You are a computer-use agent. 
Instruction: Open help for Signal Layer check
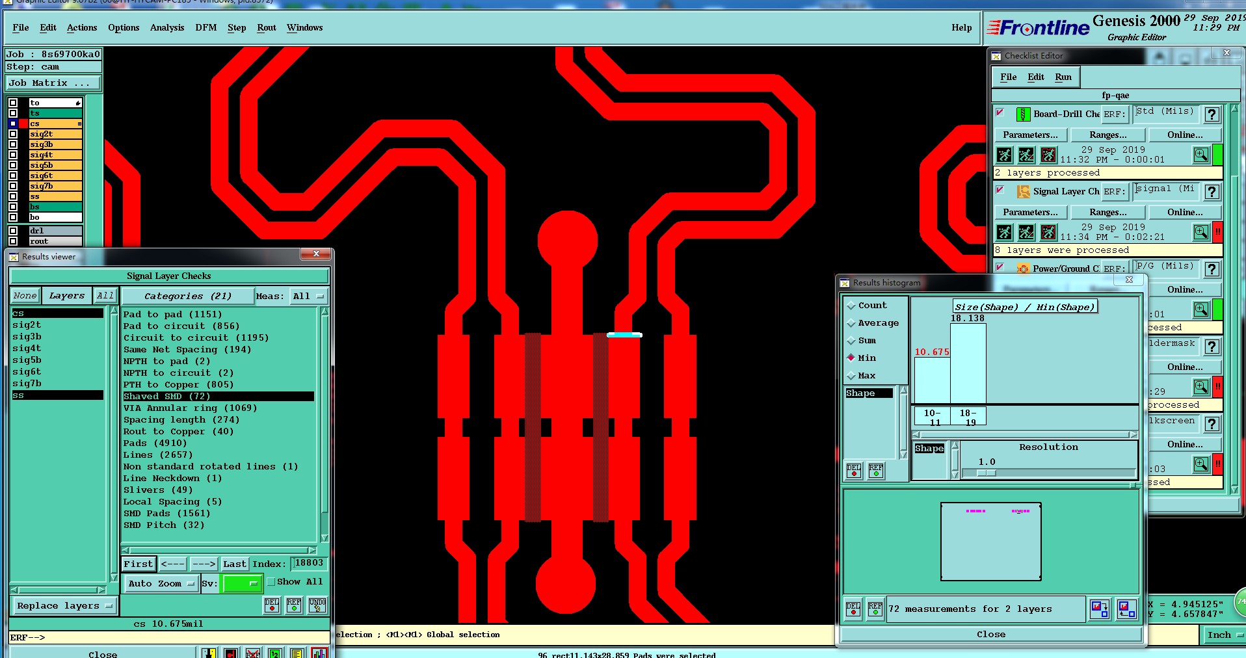tap(1212, 192)
